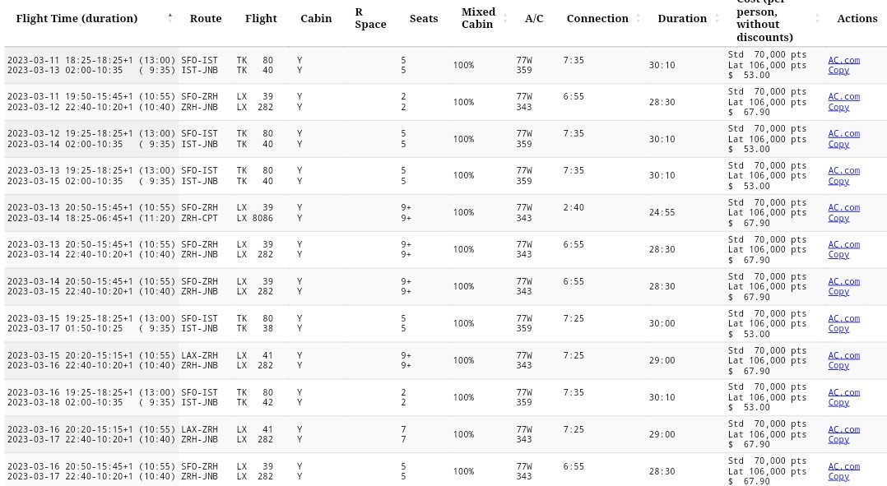This screenshot has height=486, width=887.
Task: Copy the 2023-03-16 SFO-IST itinerary
Action: coord(838,402)
